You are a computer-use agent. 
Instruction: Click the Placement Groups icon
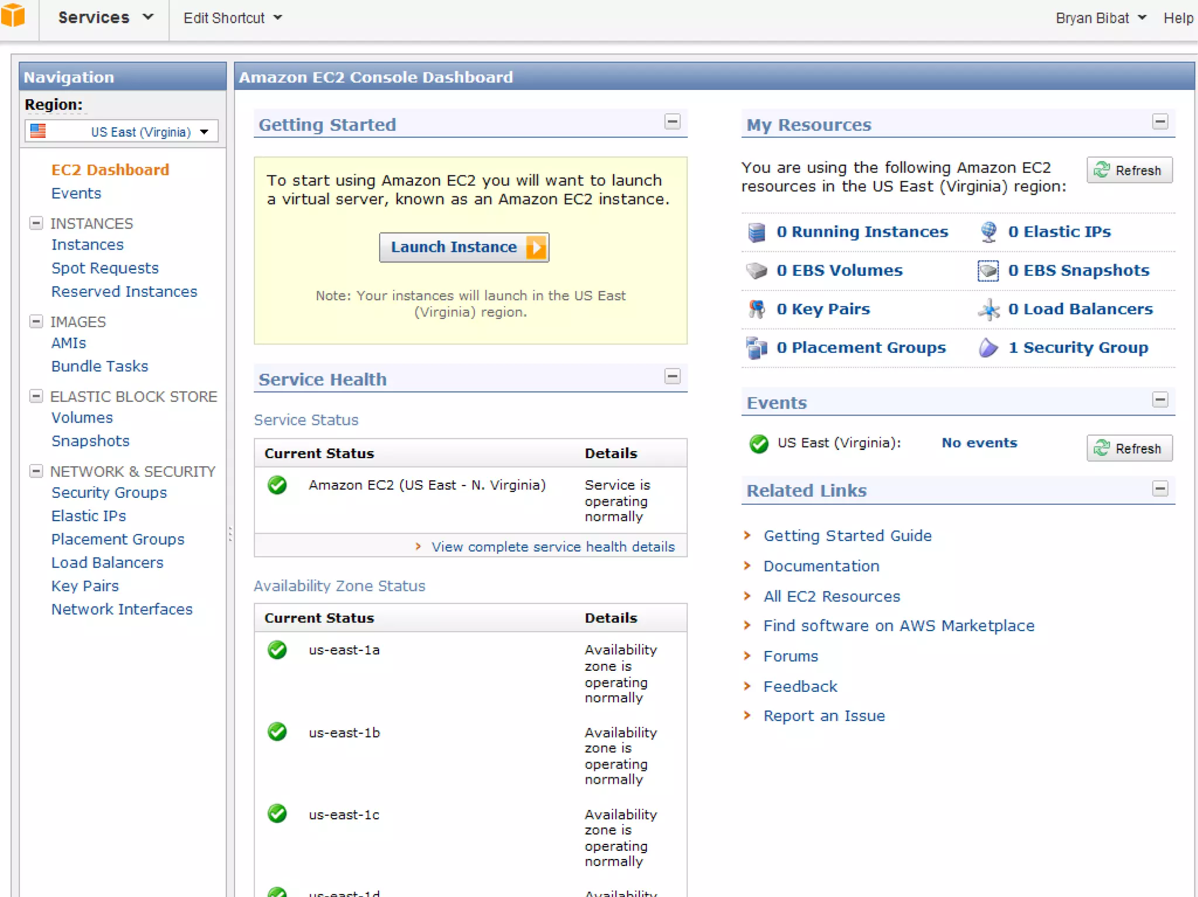tap(756, 348)
